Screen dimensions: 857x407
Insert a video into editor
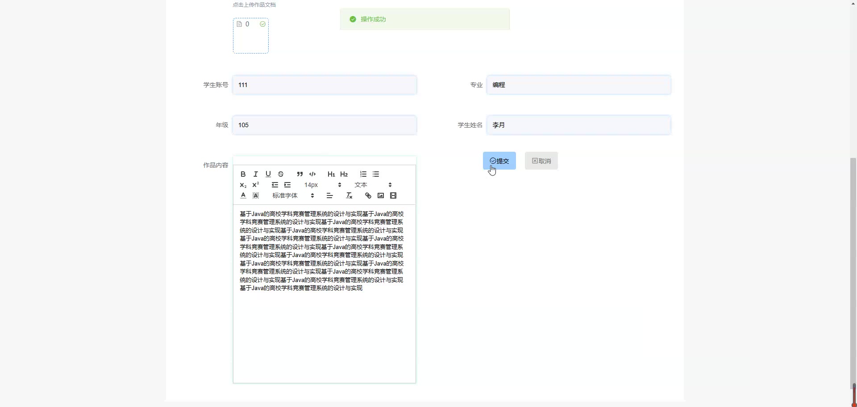click(393, 195)
